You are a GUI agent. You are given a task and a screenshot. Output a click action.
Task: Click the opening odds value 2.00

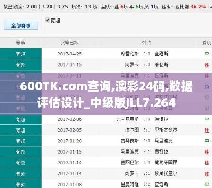(32, 7)
